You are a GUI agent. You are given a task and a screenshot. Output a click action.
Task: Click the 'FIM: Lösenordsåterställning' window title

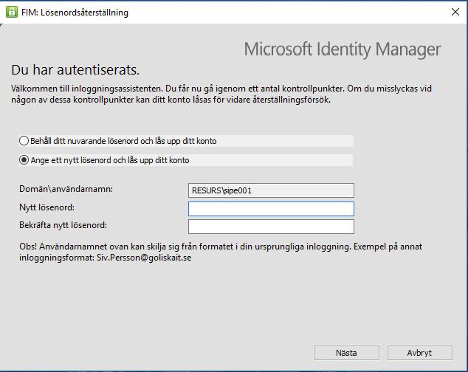point(75,13)
